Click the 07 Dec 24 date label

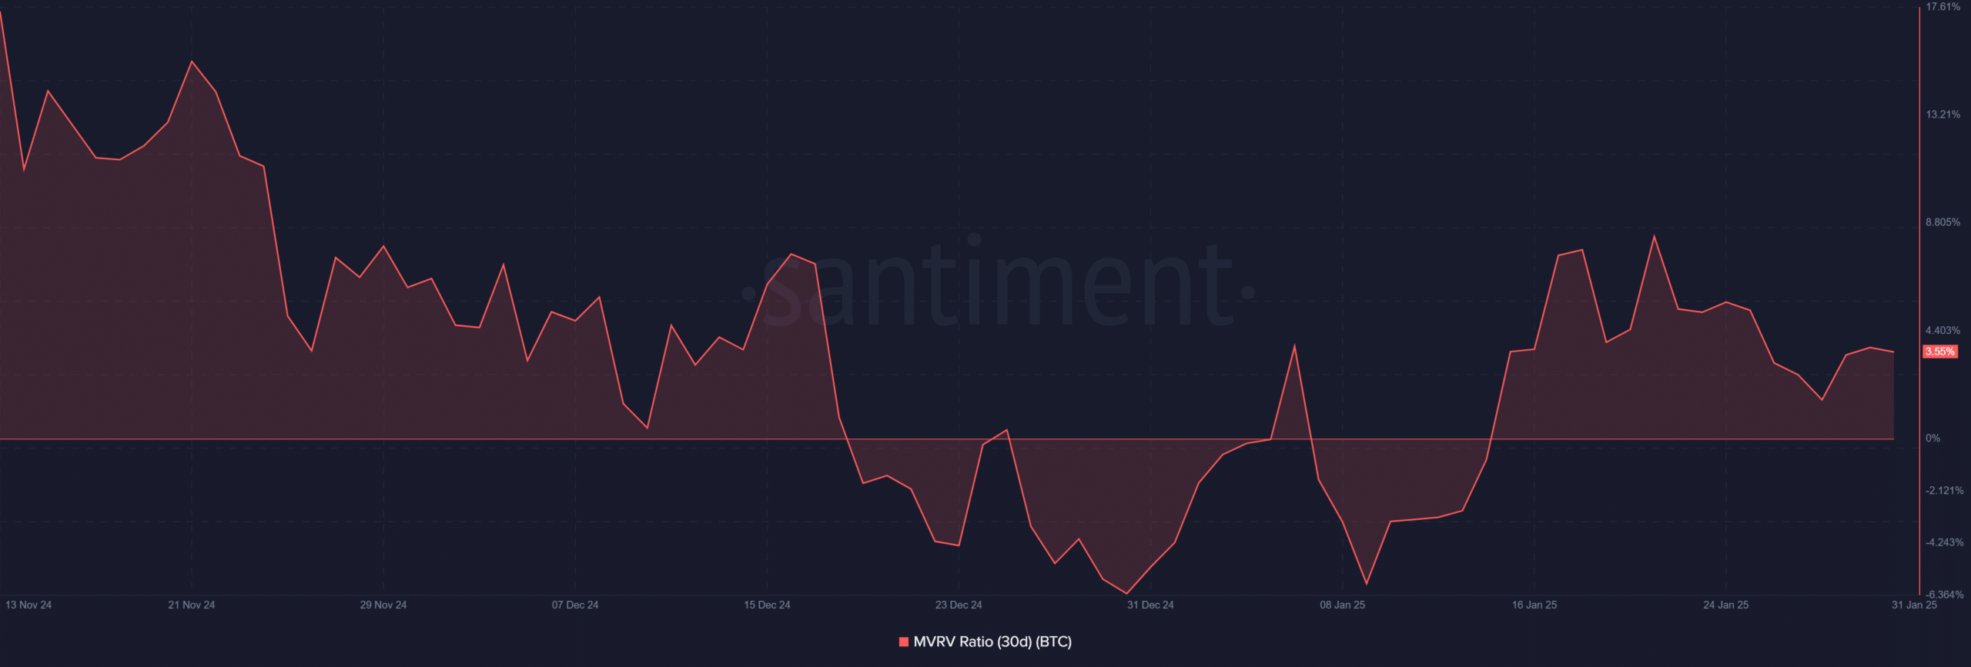point(575,605)
